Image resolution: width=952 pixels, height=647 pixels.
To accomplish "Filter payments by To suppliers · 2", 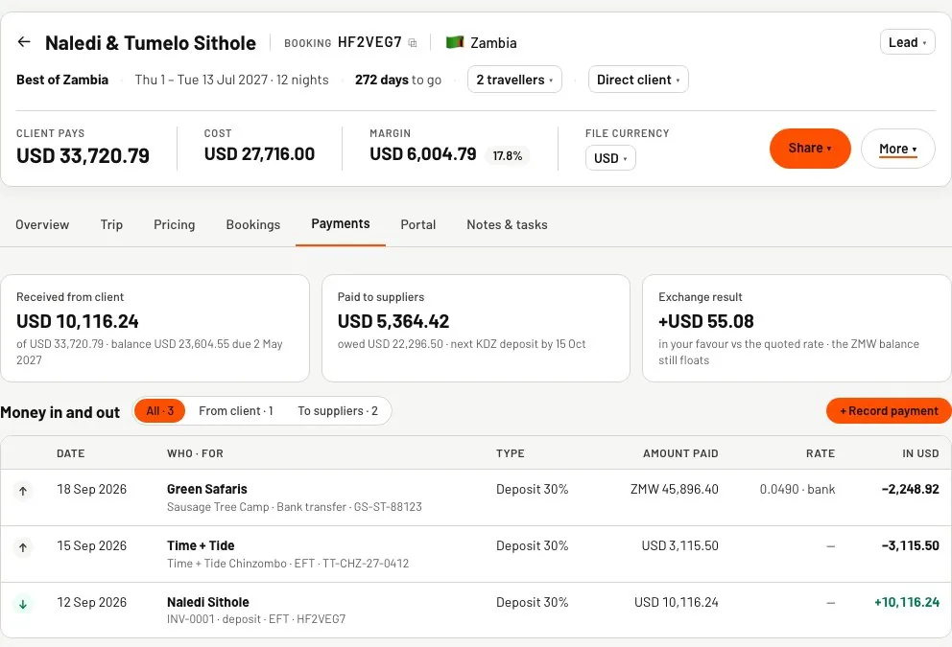I will (x=338, y=411).
